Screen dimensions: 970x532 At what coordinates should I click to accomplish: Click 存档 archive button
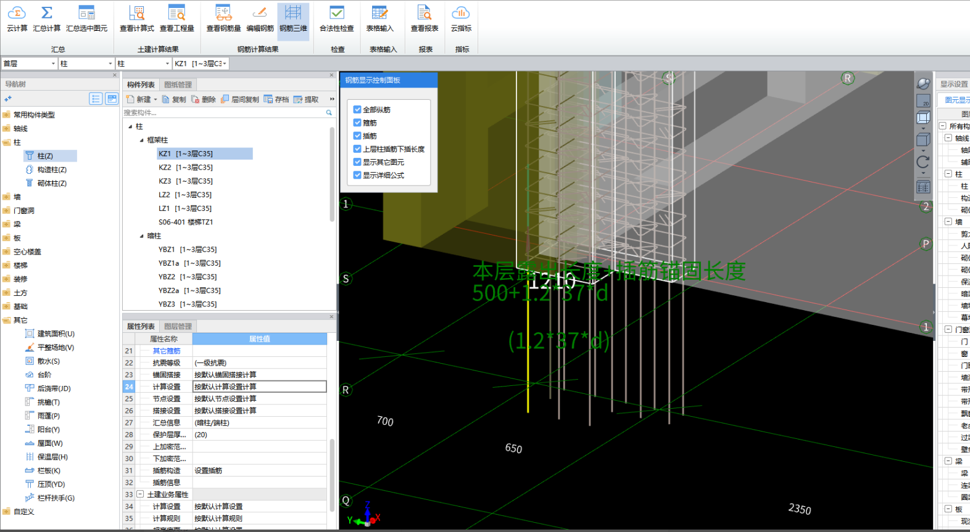276,99
